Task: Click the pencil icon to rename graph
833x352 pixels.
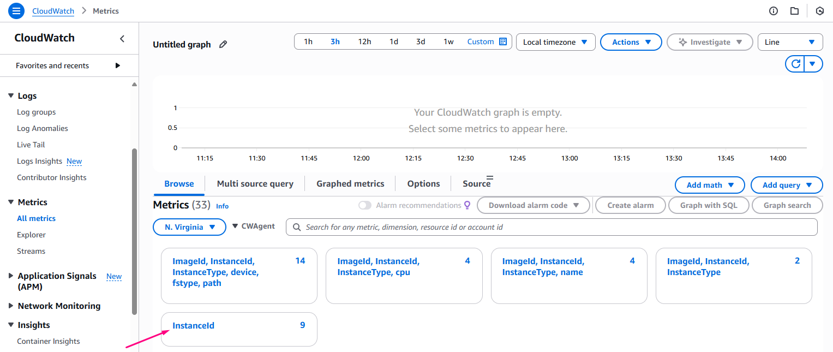Action: click(x=223, y=45)
